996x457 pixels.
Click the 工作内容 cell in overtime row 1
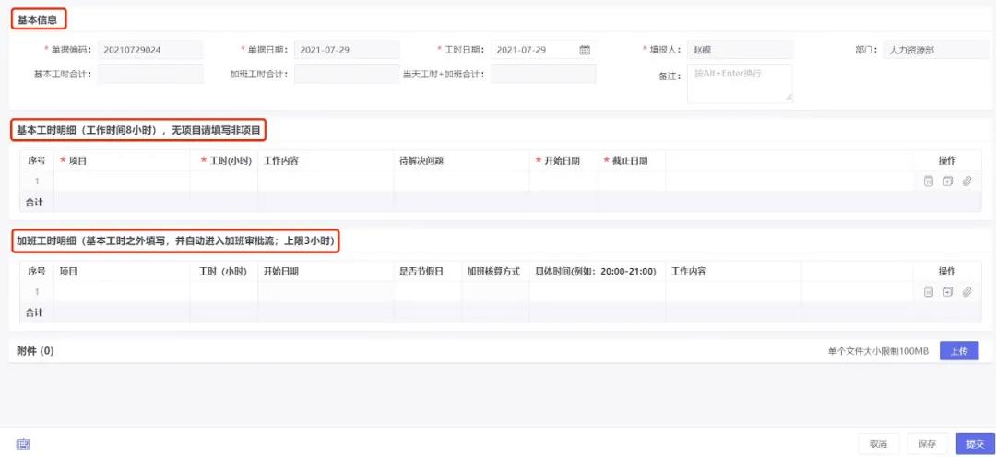point(733,292)
